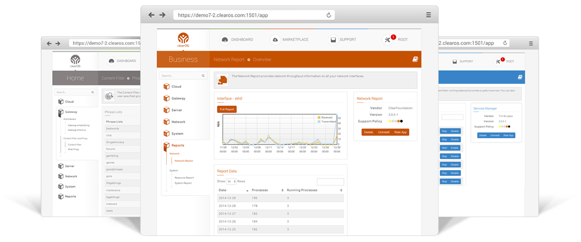Select Resource Report in the sidebar tree

(x=184, y=178)
